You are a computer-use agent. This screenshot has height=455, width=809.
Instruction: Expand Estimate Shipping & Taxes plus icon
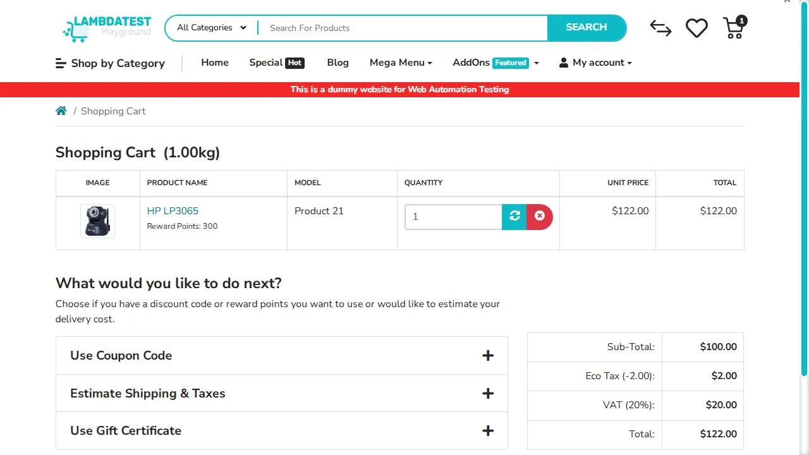[488, 394]
